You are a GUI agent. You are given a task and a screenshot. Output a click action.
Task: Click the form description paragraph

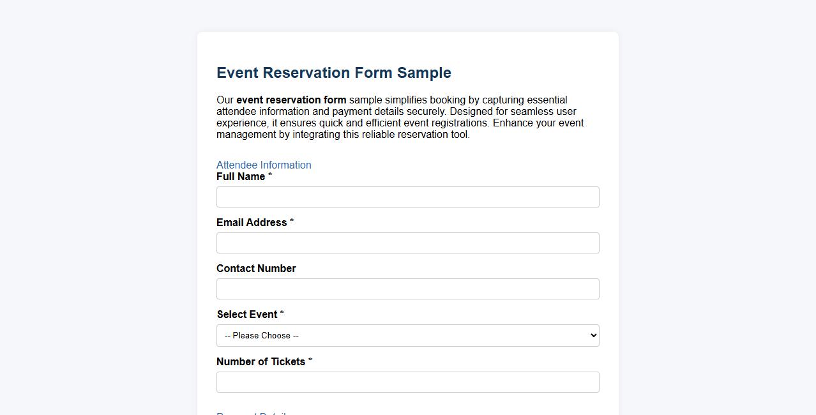tap(400, 117)
